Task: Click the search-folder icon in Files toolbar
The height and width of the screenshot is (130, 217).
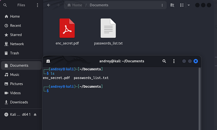Action: point(172,5)
